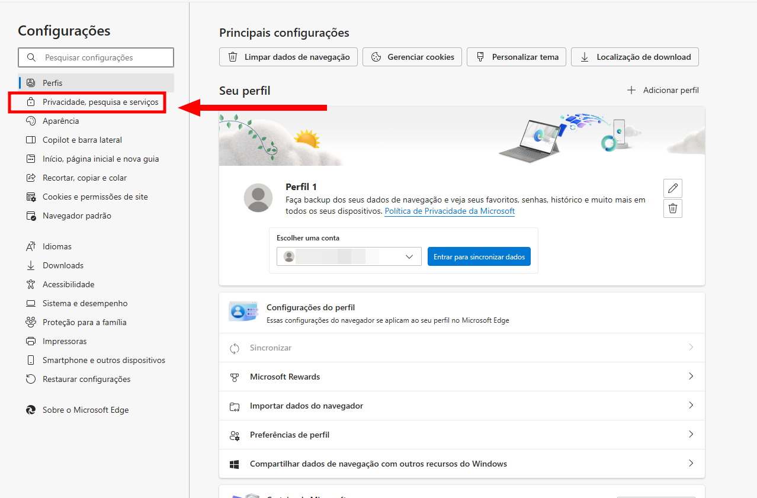
Task: Click the Microsoft Edge logo icon
Action: 31,410
